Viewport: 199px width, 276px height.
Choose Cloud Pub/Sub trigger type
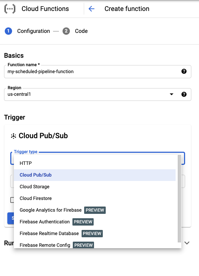(x=95, y=175)
